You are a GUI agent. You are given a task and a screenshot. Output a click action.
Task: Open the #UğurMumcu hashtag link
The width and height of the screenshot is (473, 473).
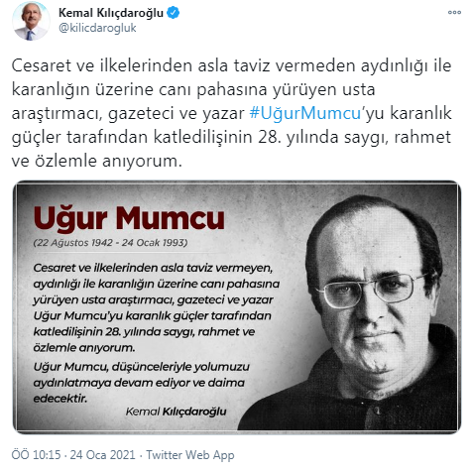pos(304,113)
